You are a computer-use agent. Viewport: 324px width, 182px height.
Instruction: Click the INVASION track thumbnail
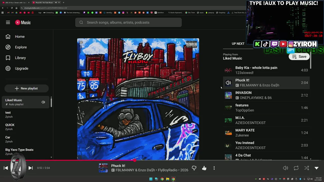pyautogui.click(x=228, y=95)
